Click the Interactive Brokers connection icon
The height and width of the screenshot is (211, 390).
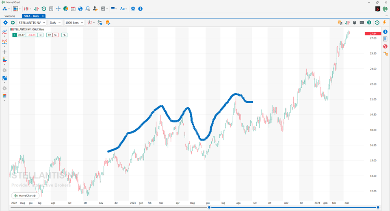coord(377,9)
